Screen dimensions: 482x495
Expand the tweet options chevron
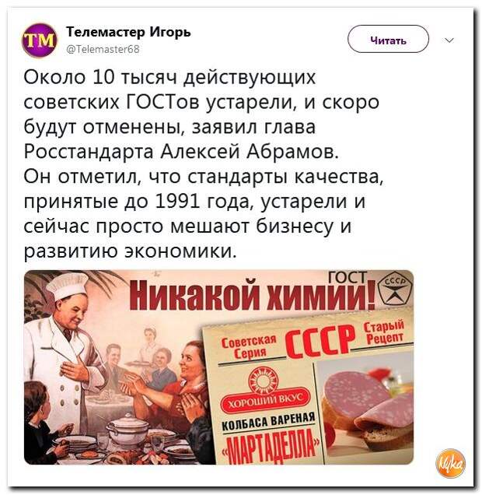coord(449,40)
